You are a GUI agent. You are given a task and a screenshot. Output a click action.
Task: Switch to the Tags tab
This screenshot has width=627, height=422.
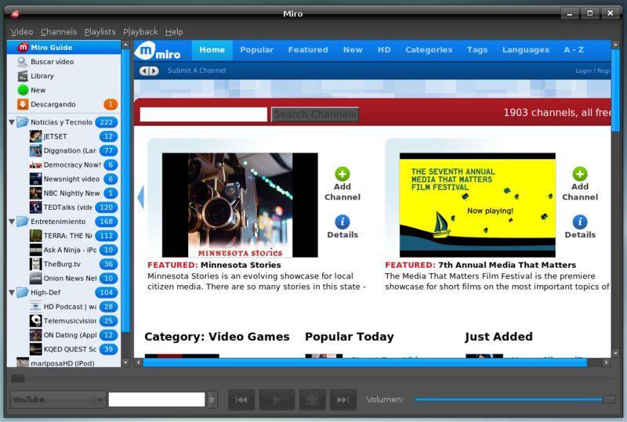(x=477, y=50)
